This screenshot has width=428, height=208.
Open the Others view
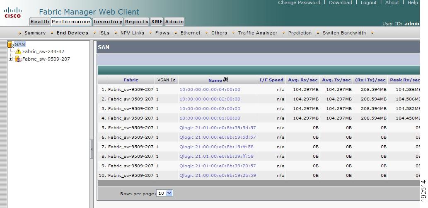[219, 33]
